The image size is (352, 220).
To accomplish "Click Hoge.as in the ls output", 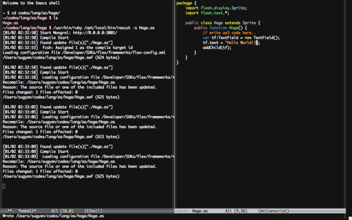I will [x=10, y=23].
